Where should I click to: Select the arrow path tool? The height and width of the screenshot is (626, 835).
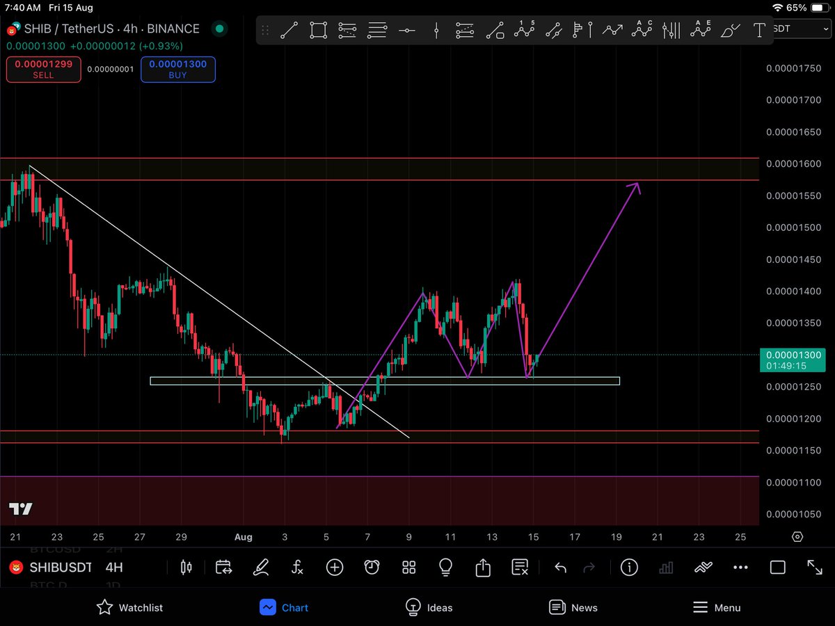[x=612, y=30]
